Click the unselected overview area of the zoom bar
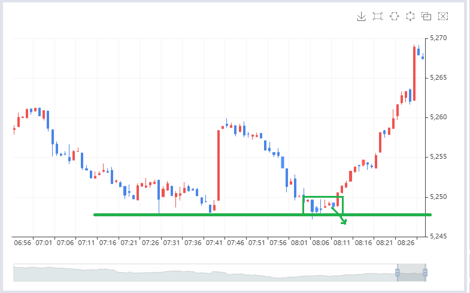 pos(205,273)
